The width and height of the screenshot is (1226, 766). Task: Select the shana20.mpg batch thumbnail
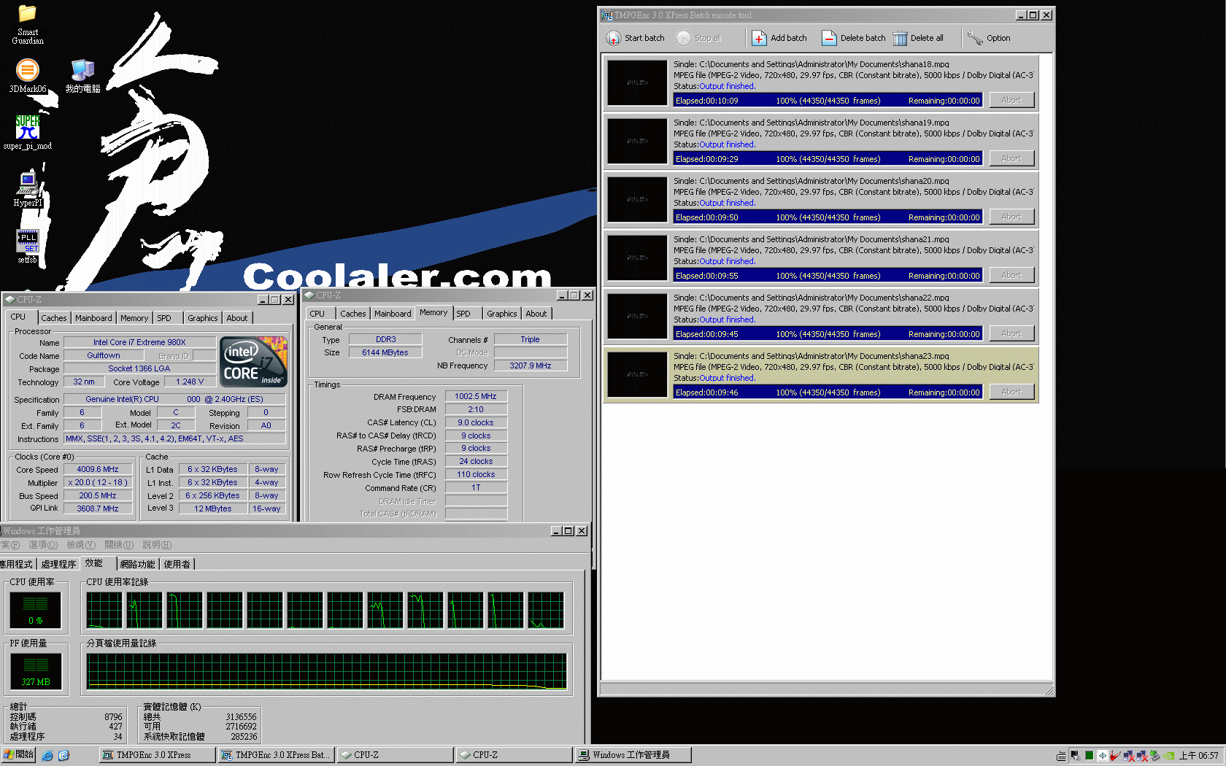(x=638, y=199)
